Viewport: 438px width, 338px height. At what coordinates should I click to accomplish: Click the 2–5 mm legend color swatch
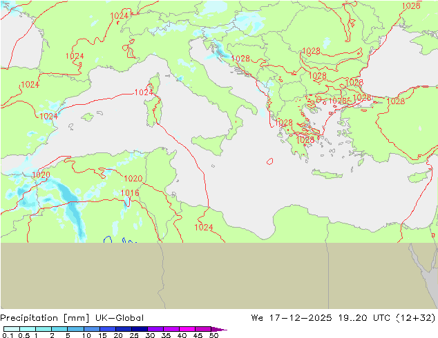(59, 329)
